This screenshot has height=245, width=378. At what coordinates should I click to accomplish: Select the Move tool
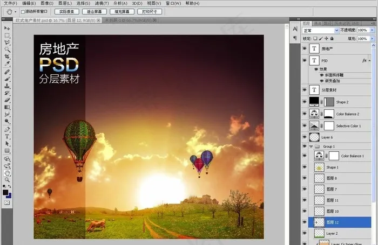(7, 29)
